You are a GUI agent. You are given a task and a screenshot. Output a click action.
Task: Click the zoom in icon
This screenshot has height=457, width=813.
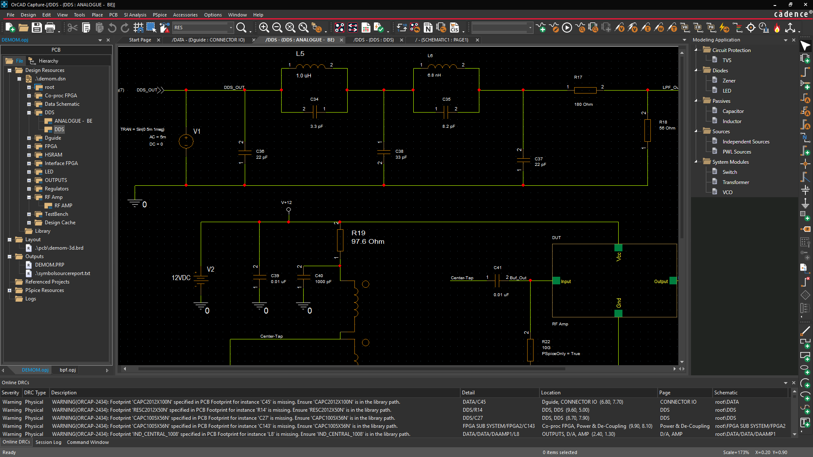(x=264, y=28)
